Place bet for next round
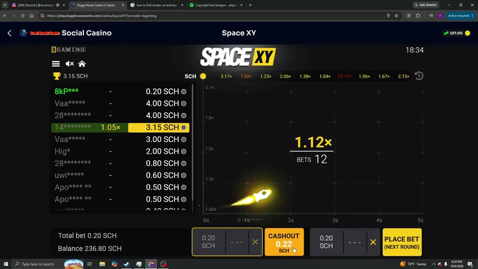478x269 pixels. click(402, 242)
